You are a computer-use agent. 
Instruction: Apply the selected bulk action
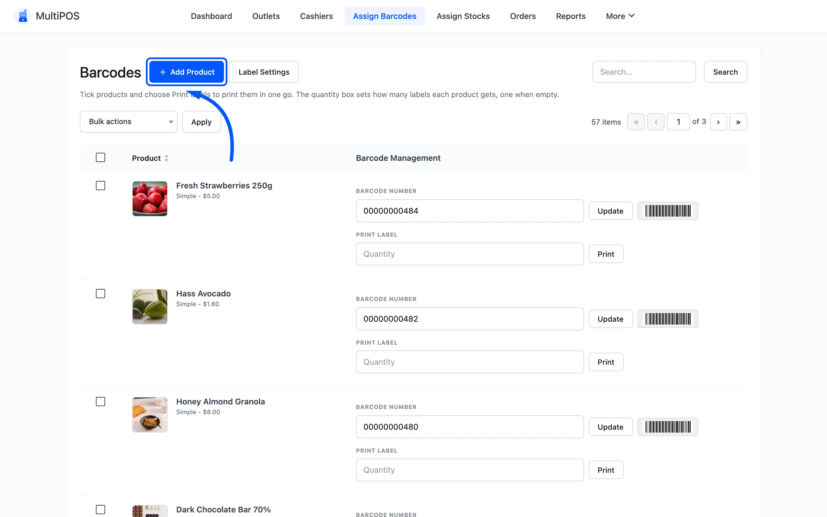[x=201, y=122]
